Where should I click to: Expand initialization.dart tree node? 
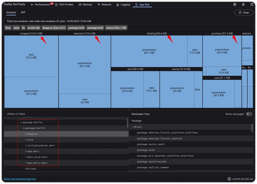[26, 145]
